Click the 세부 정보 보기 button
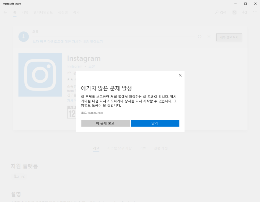The height and width of the screenshot is (202, 260). (229, 37)
